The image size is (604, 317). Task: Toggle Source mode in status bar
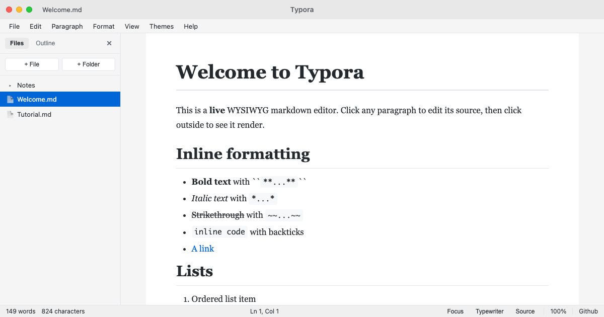[x=525, y=311]
